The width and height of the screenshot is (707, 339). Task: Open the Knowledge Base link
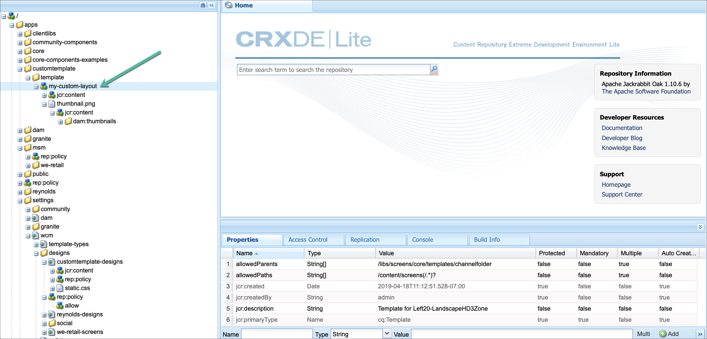[x=624, y=148]
